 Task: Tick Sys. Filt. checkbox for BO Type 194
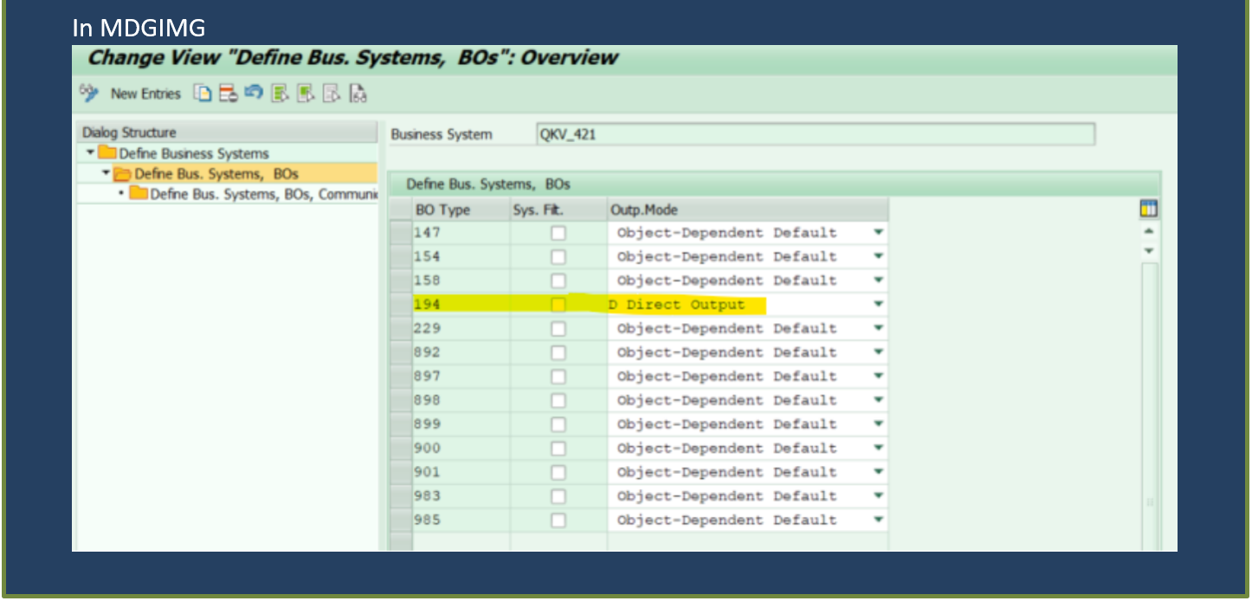pyautogui.click(x=558, y=305)
